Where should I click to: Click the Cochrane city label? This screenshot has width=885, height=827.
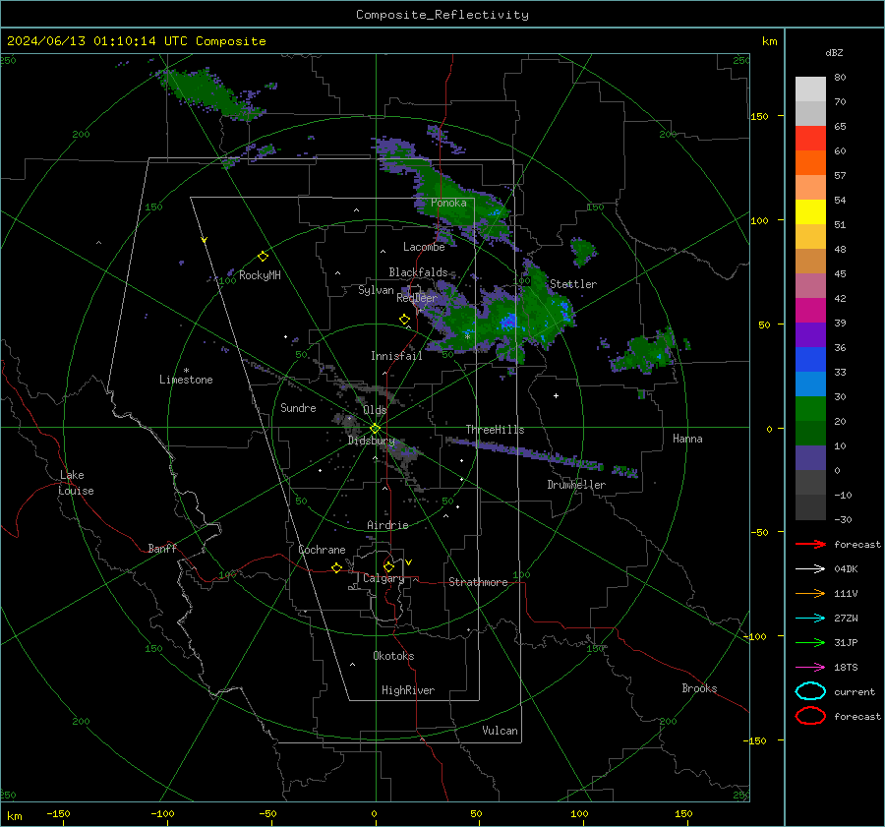click(x=322, y=550)
